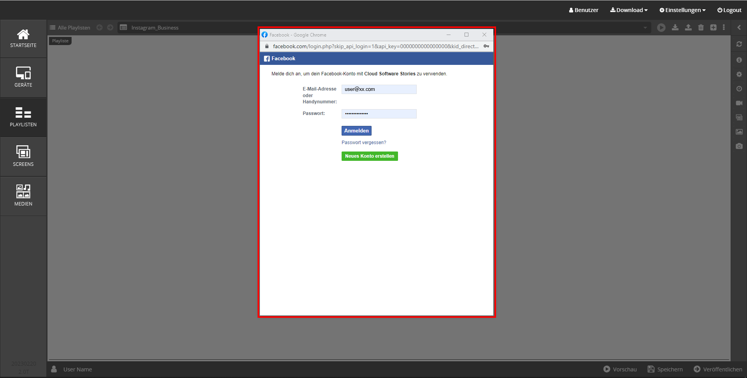The width and height of the screenshot is (747, 378).
Task: Open the Geräte section in sidebar
Action: [23, 77]
